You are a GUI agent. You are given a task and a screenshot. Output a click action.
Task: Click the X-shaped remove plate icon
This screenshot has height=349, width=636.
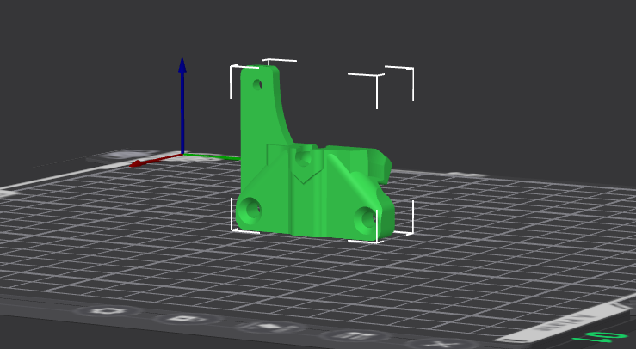(x=441, y=345)
